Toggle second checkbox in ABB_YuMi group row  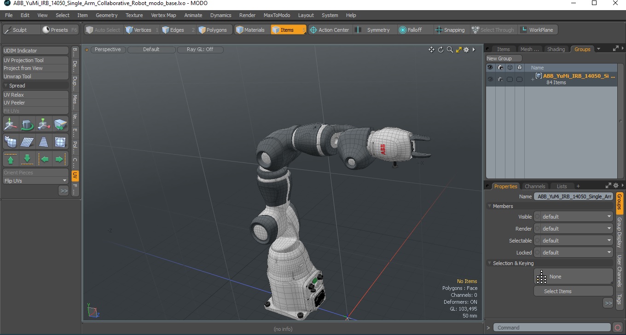[x=519, y=79]
